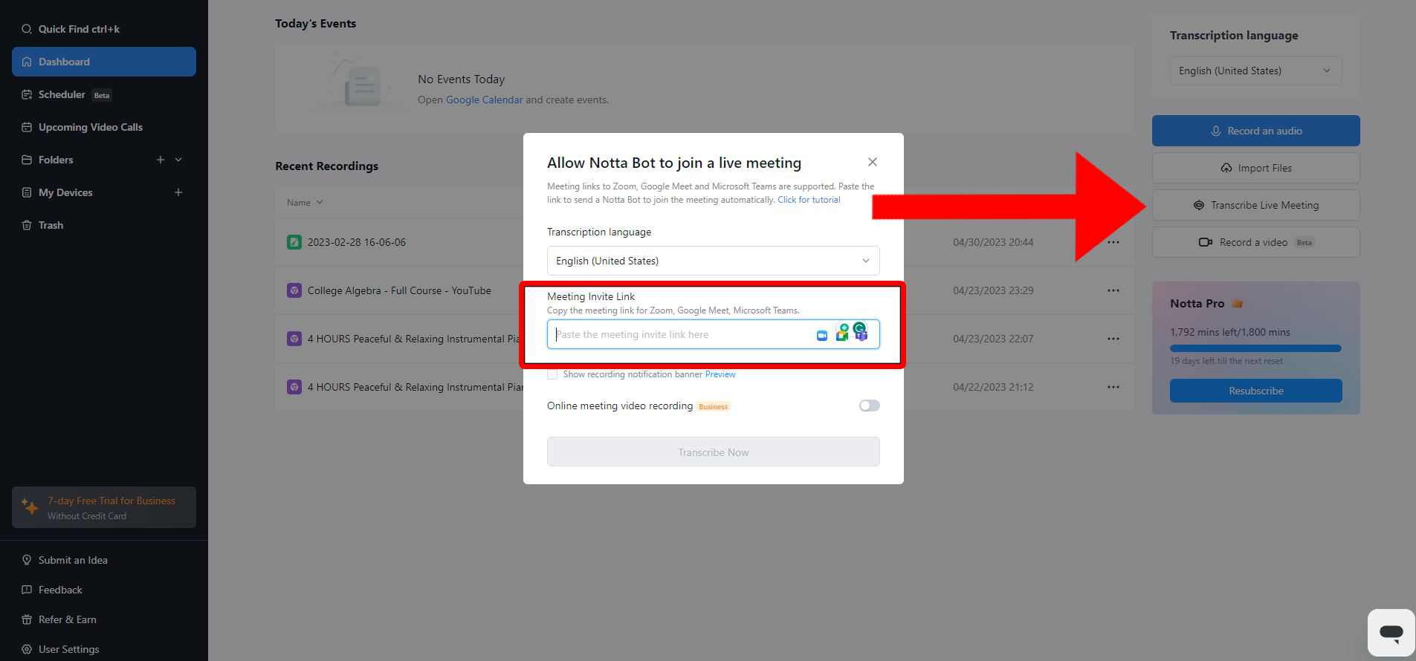1416x661 pixels.
Task: Toggle Online meeting video recording
Action: (x=869, y=406)
